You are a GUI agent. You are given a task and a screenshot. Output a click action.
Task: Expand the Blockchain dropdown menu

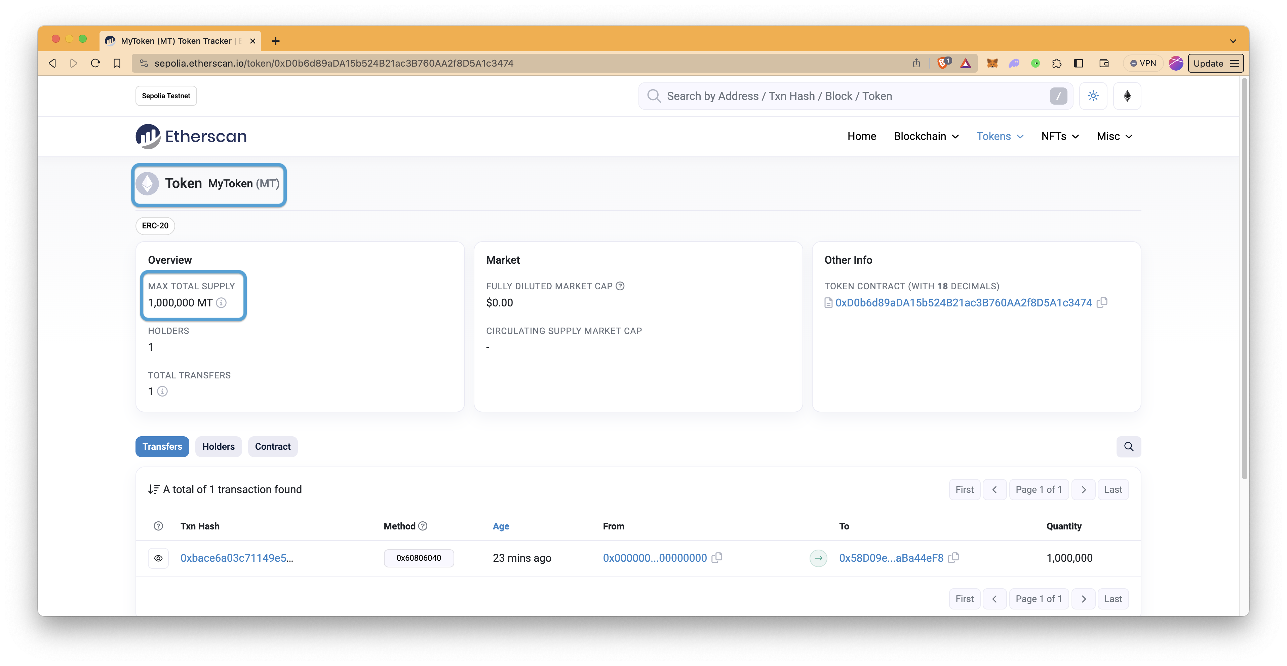tap(926, 136)
